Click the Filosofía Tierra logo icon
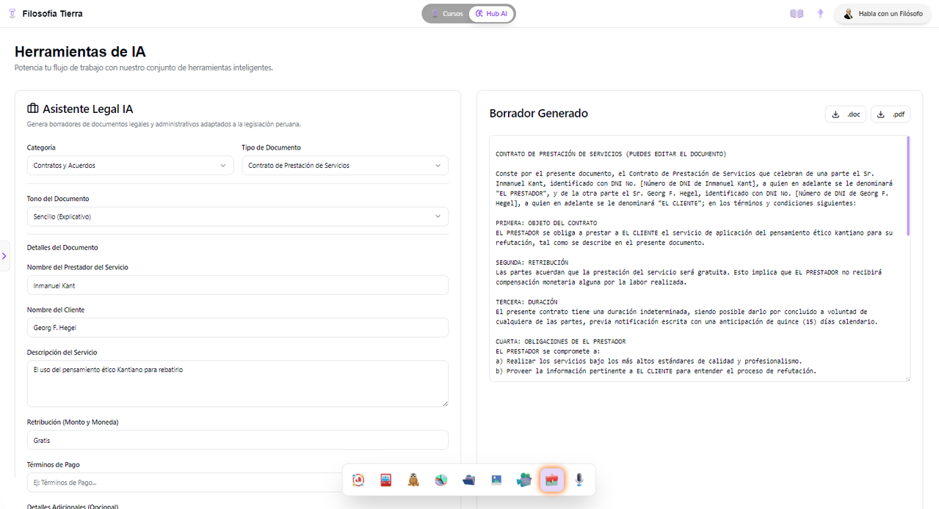 12,13
